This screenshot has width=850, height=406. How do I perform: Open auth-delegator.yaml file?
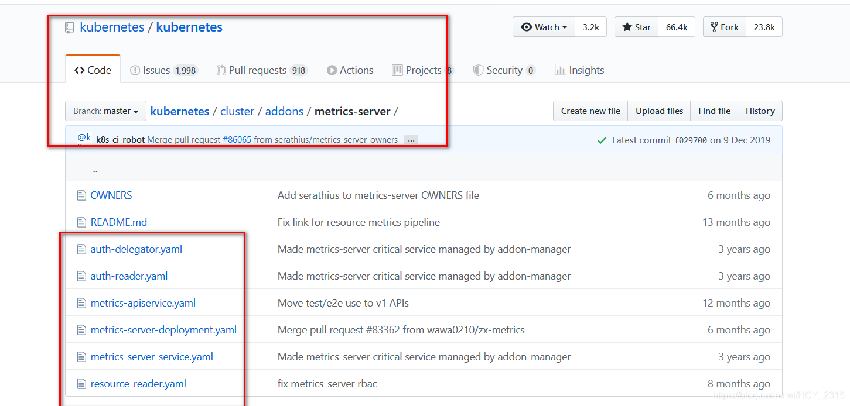pos(136,249)
